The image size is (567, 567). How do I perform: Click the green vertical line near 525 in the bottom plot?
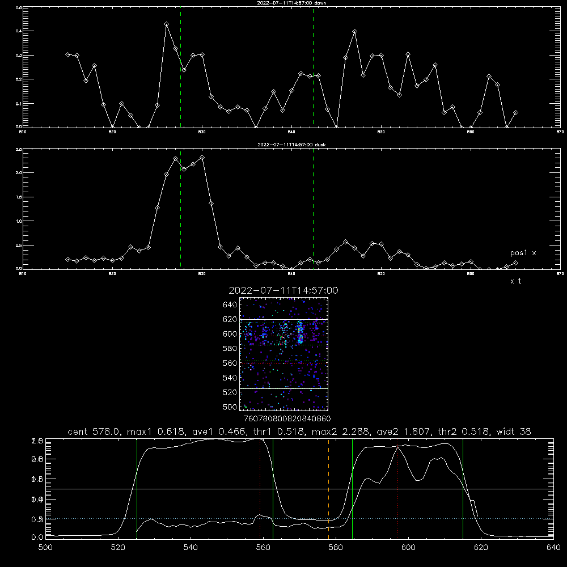pos(137,489)
